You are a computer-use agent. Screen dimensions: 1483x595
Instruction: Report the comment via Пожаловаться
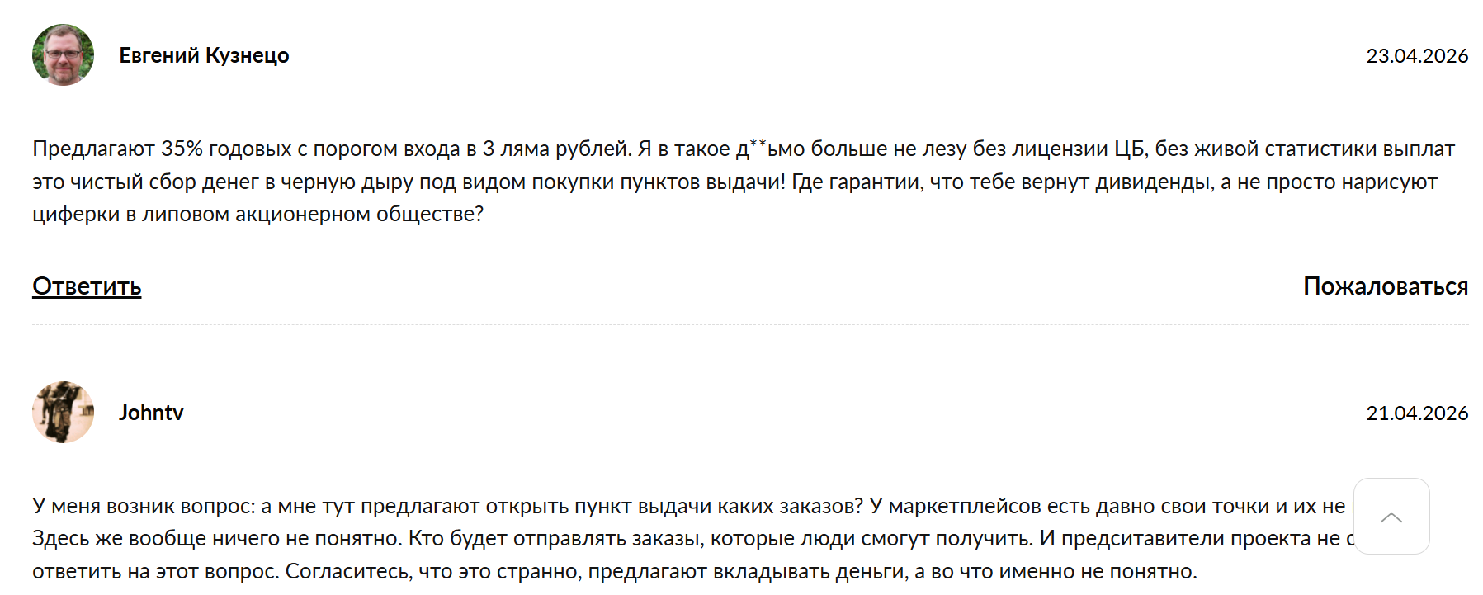tap(1385, 286)
